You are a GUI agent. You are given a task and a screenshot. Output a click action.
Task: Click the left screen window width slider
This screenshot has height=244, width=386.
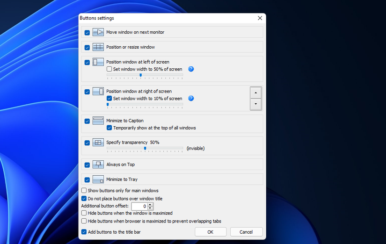tap(145, 76)
